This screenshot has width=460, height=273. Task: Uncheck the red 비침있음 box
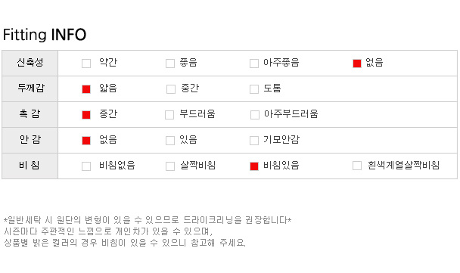click(x=254, y=166)
